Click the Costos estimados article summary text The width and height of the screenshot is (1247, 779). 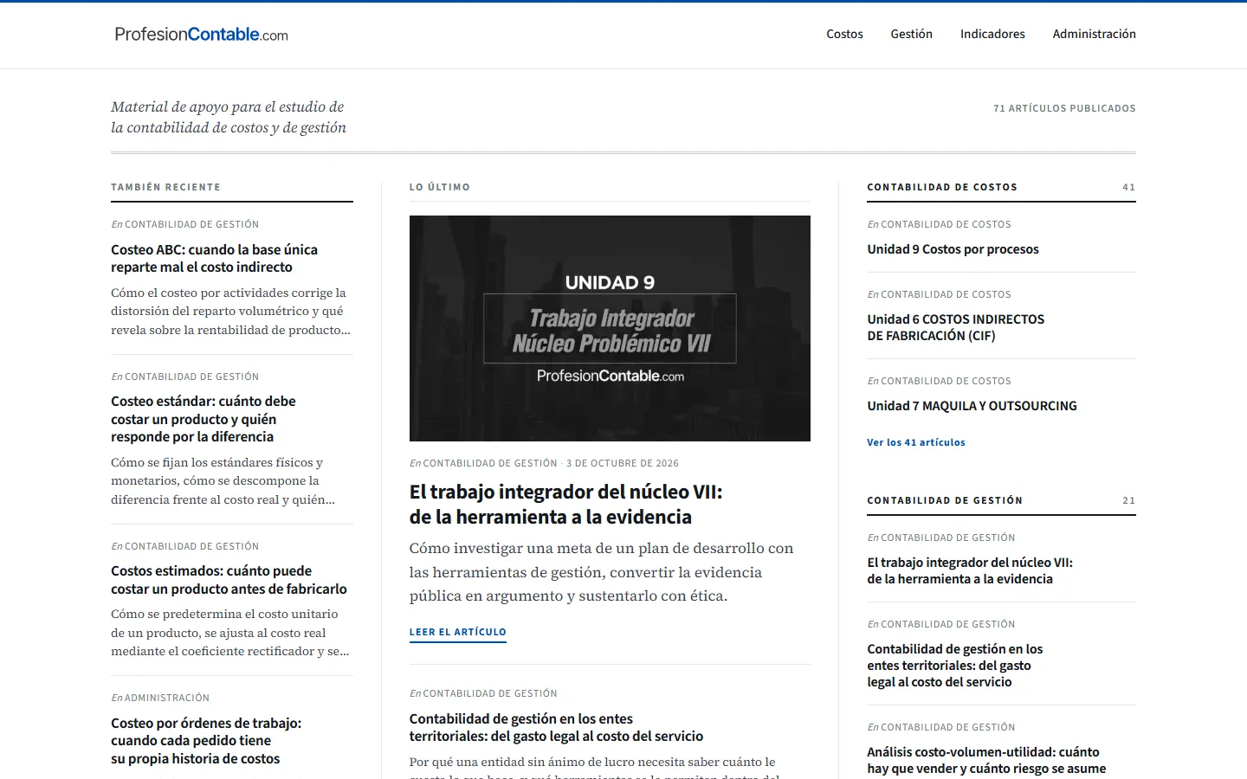(230, 633)
